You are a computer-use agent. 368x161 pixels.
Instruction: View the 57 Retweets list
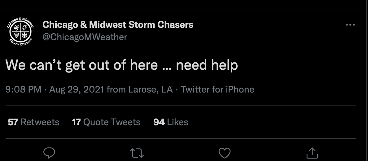click(33, 122)
